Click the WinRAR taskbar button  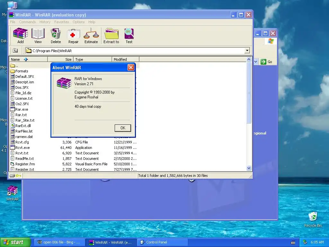[111, 242]
